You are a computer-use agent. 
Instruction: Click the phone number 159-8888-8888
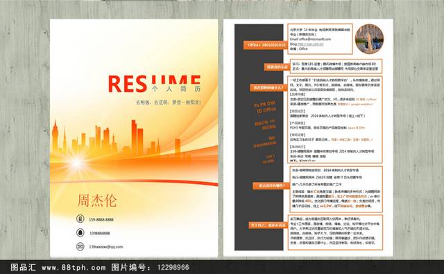[x=101, y=219]
